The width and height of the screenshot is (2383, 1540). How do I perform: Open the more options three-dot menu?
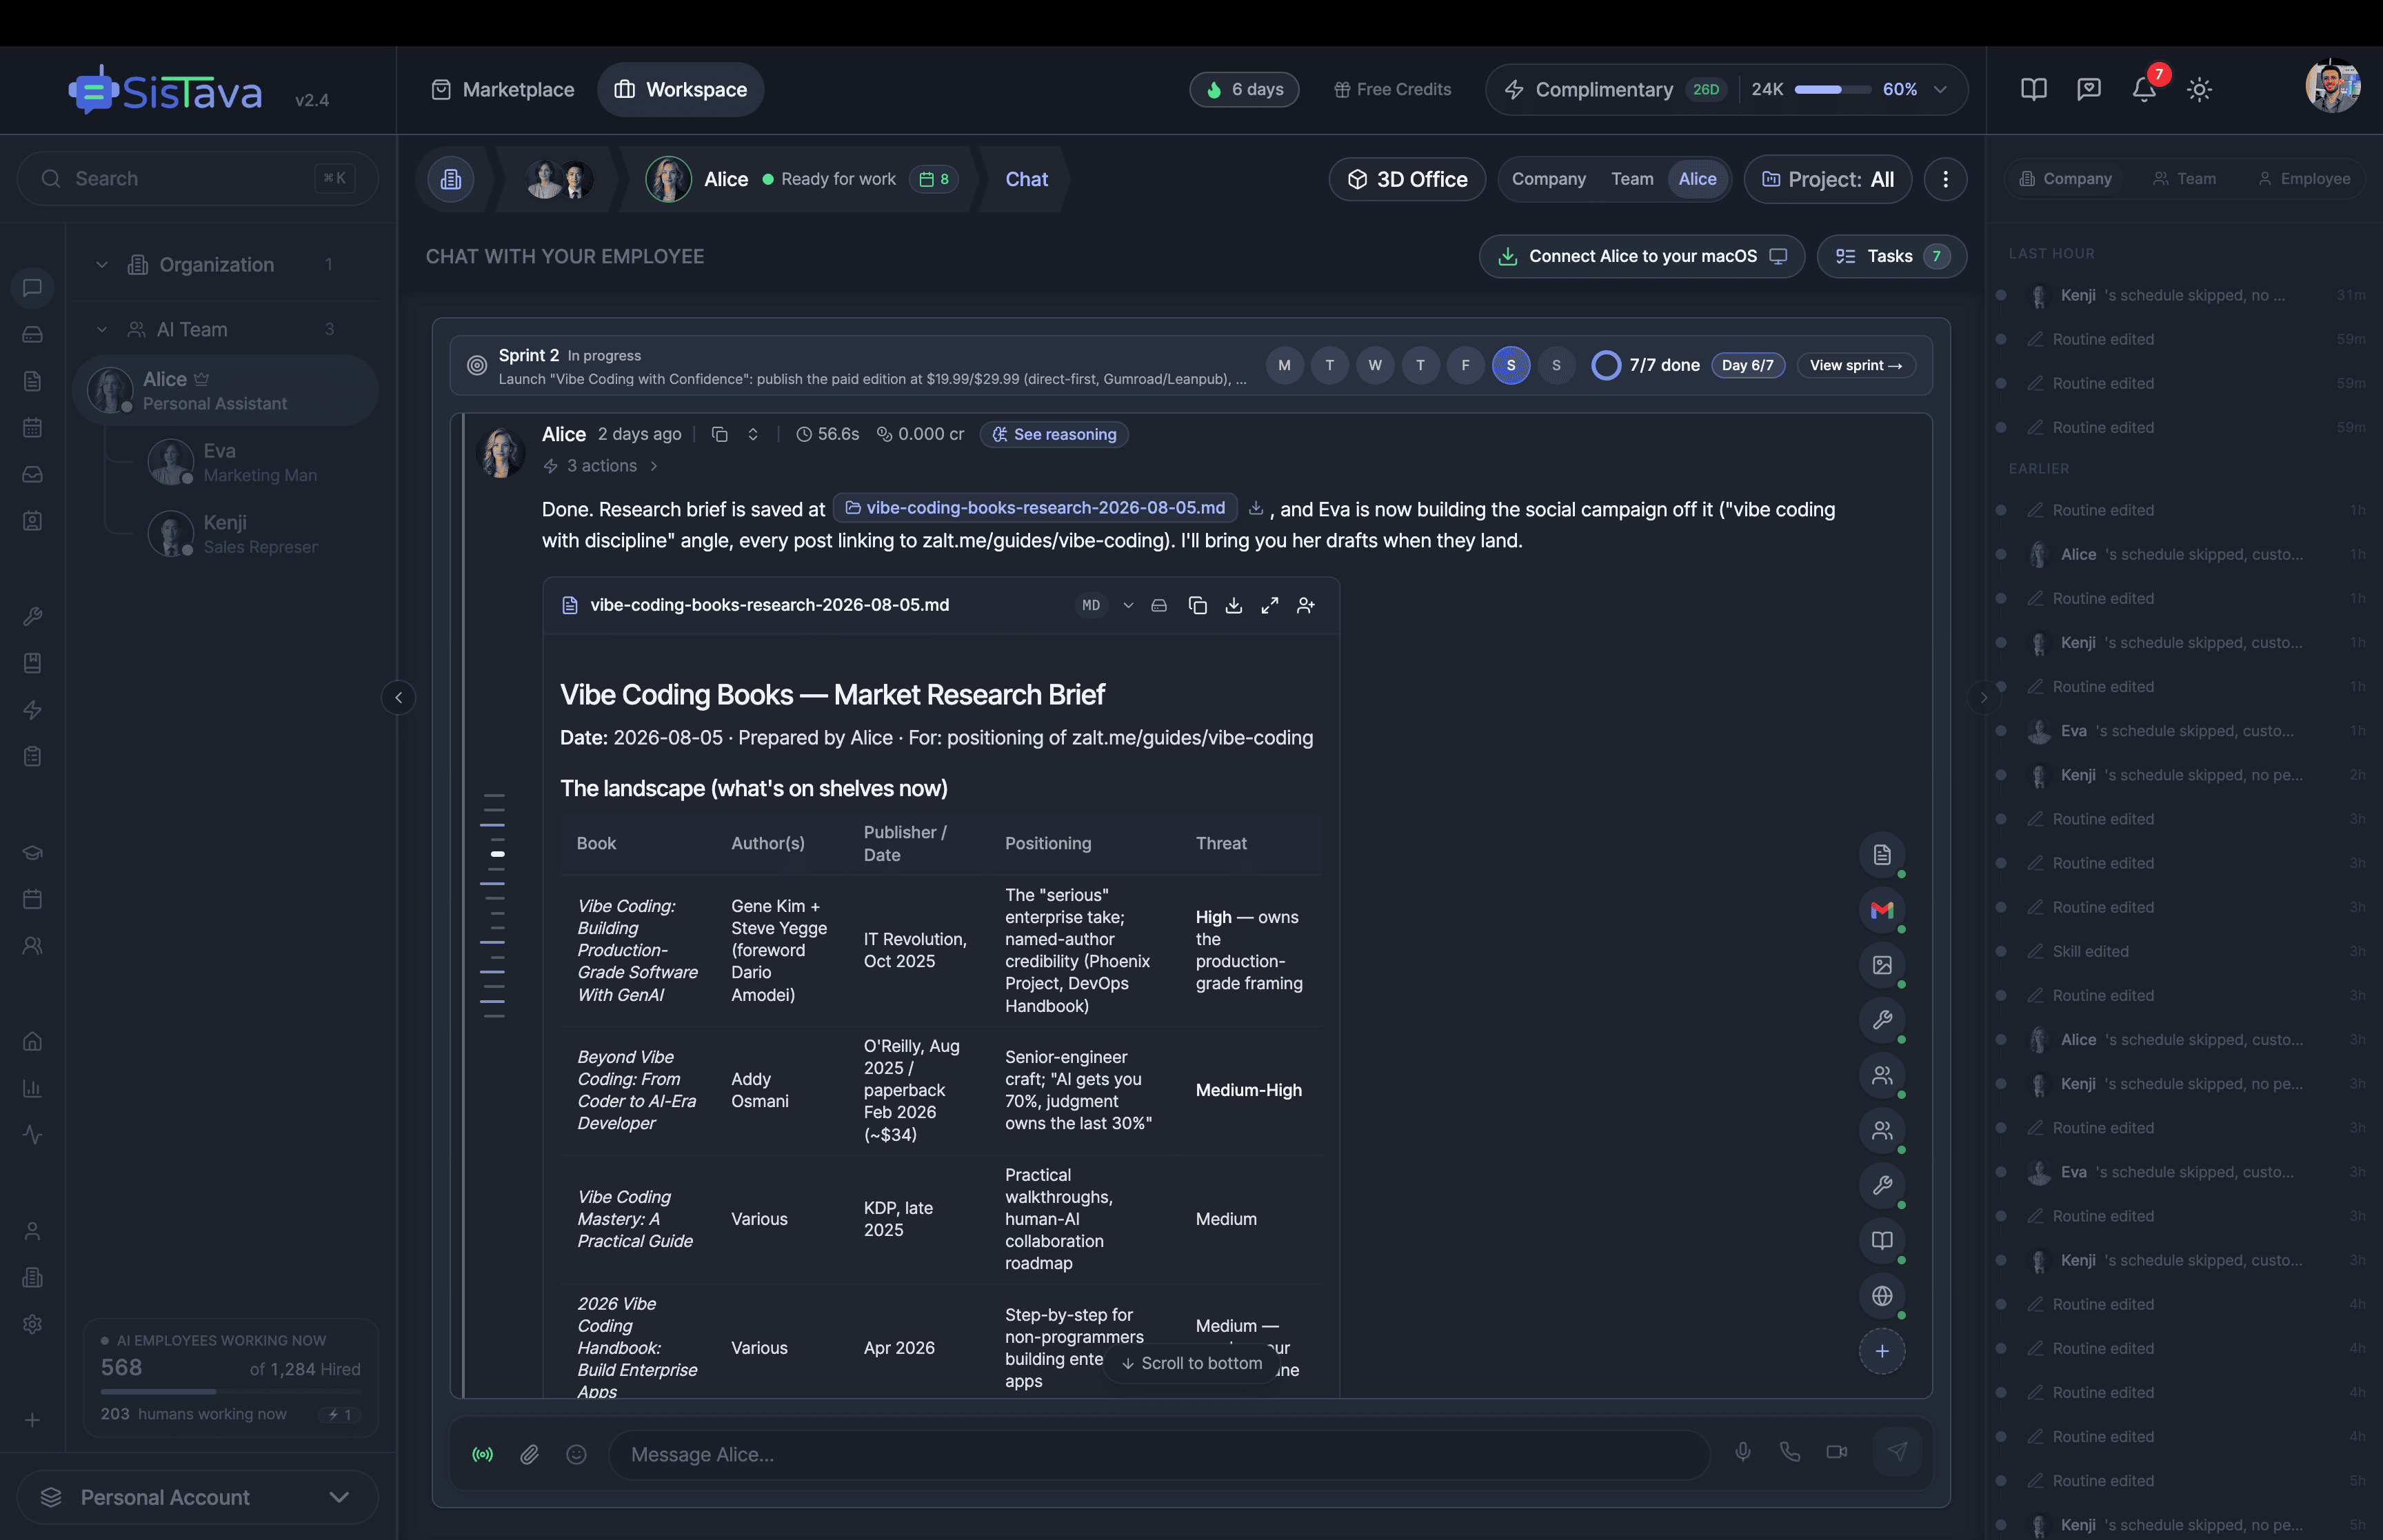tap(1945, 179)
